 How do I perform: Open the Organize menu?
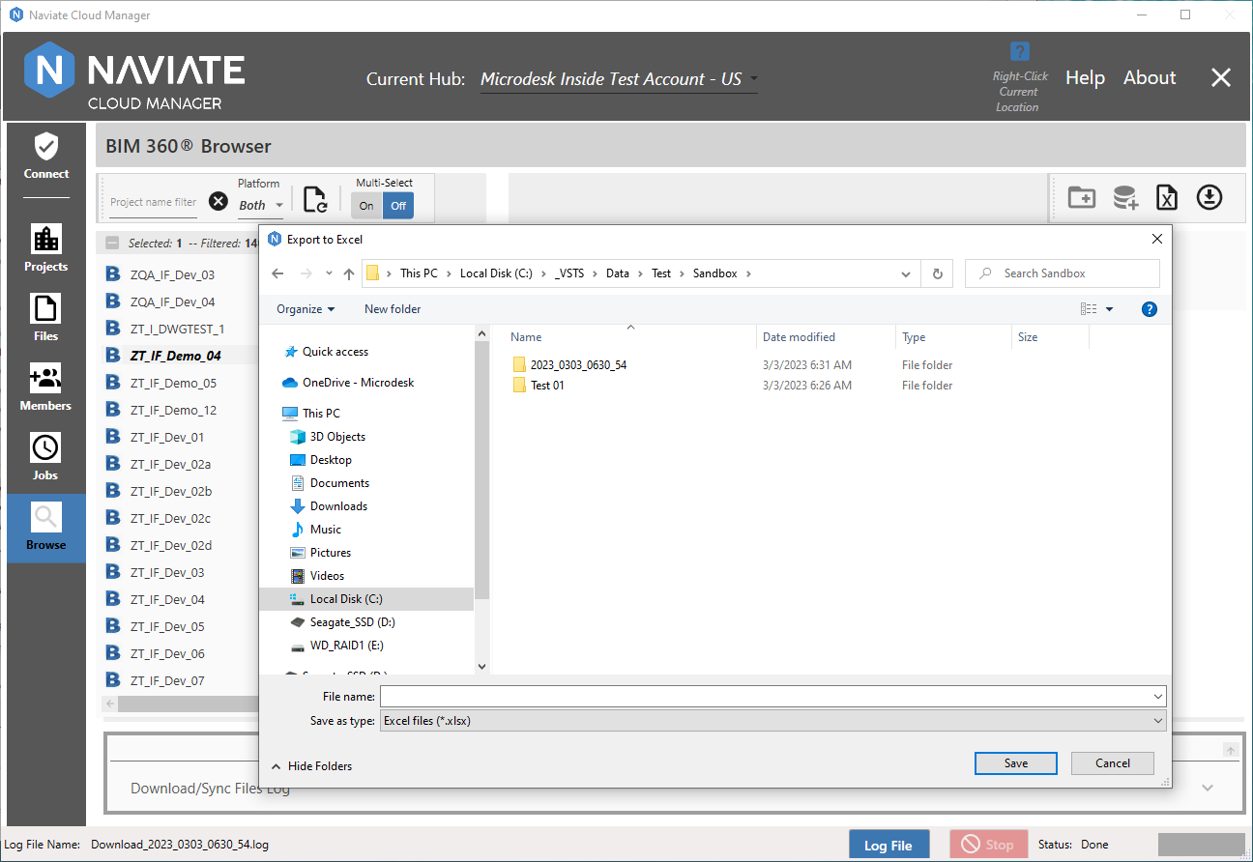(306, 309)
